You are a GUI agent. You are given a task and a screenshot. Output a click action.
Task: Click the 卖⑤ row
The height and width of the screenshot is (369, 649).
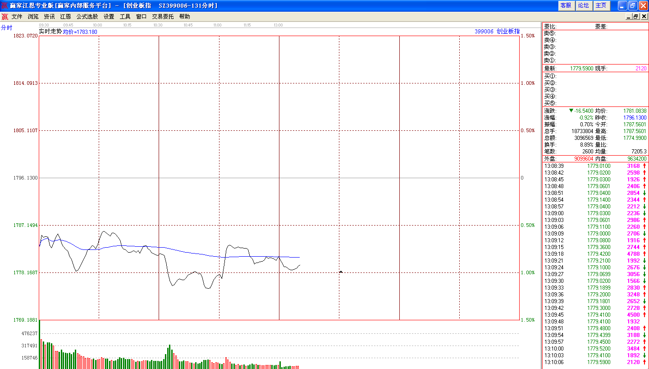(595, 33)
